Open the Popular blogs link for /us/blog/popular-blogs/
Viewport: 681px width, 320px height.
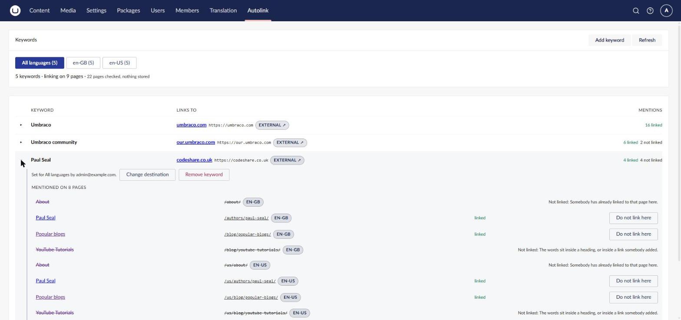[50, 297]
